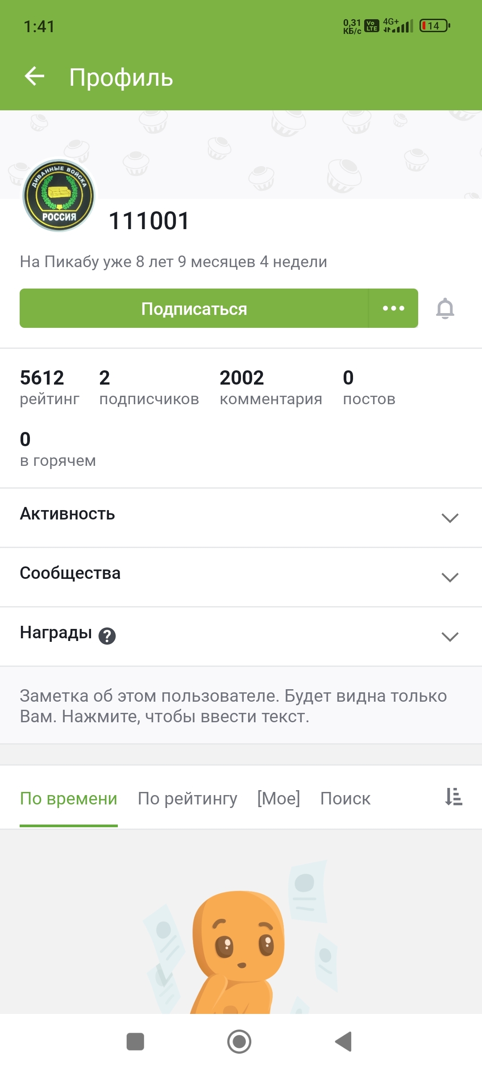Toggle the notification bell for this user
The width and height of the screenshot is (482, 1072).
coord(445,309)
